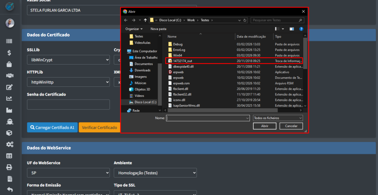Image resolution: width=378 pixels, height=195 pixels.
Task: Open the SSLLib libWinCrypt dropdown
Action: (x=68, y=60)
